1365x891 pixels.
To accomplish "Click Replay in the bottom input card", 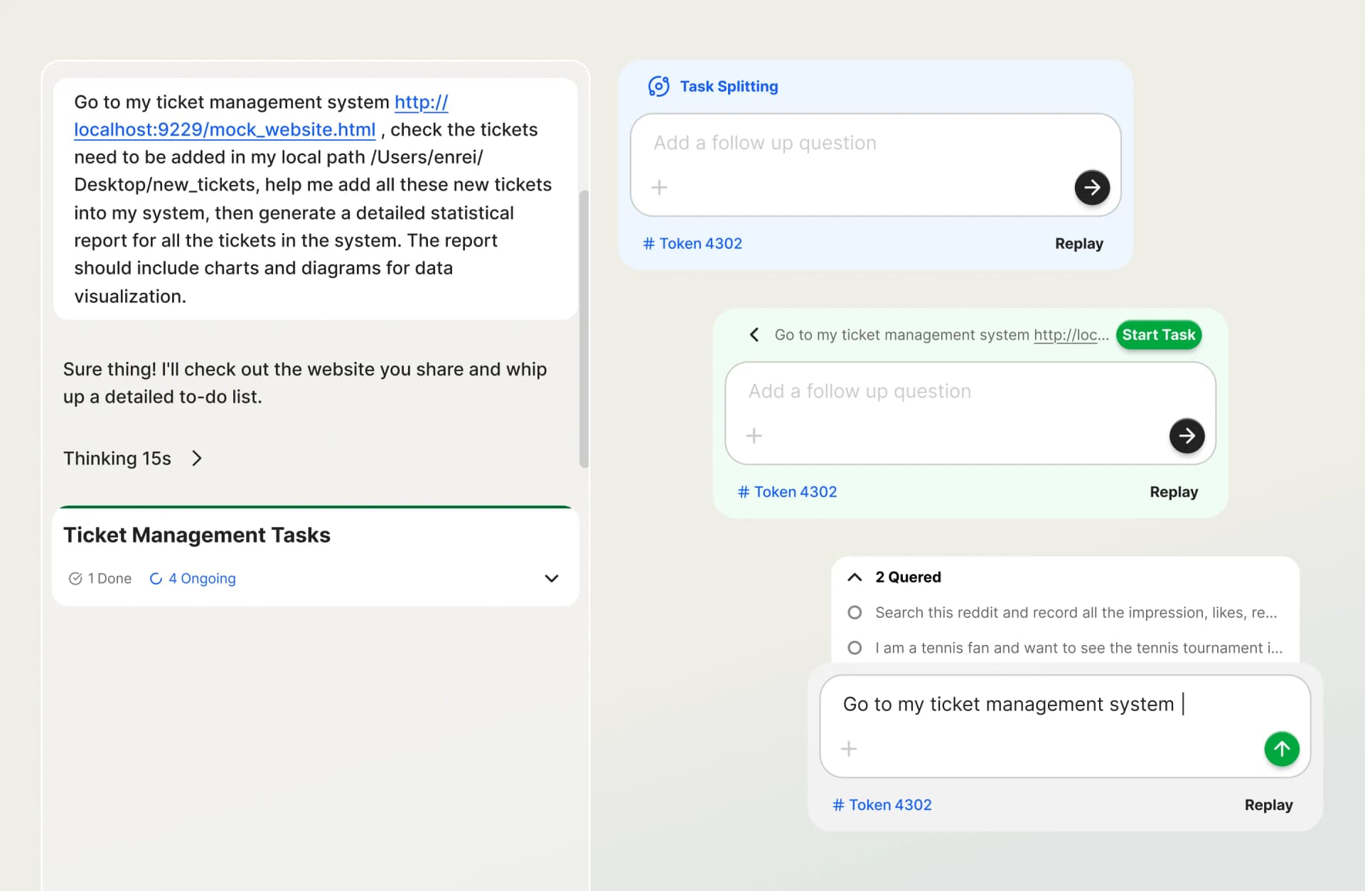I will click(x=1268, y=804).
